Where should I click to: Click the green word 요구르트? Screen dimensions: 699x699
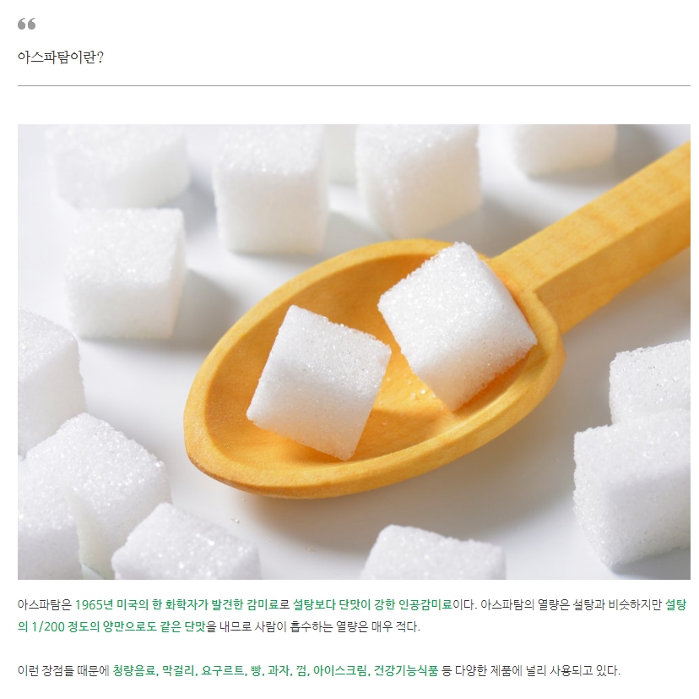pos(223,670)
